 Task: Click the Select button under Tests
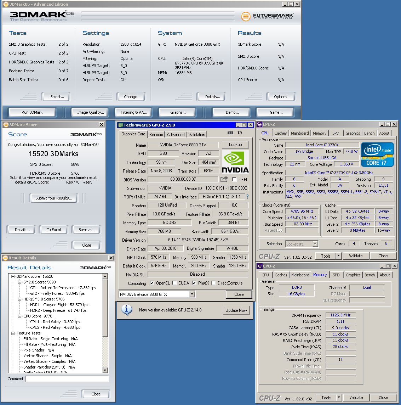click(57, 97)
